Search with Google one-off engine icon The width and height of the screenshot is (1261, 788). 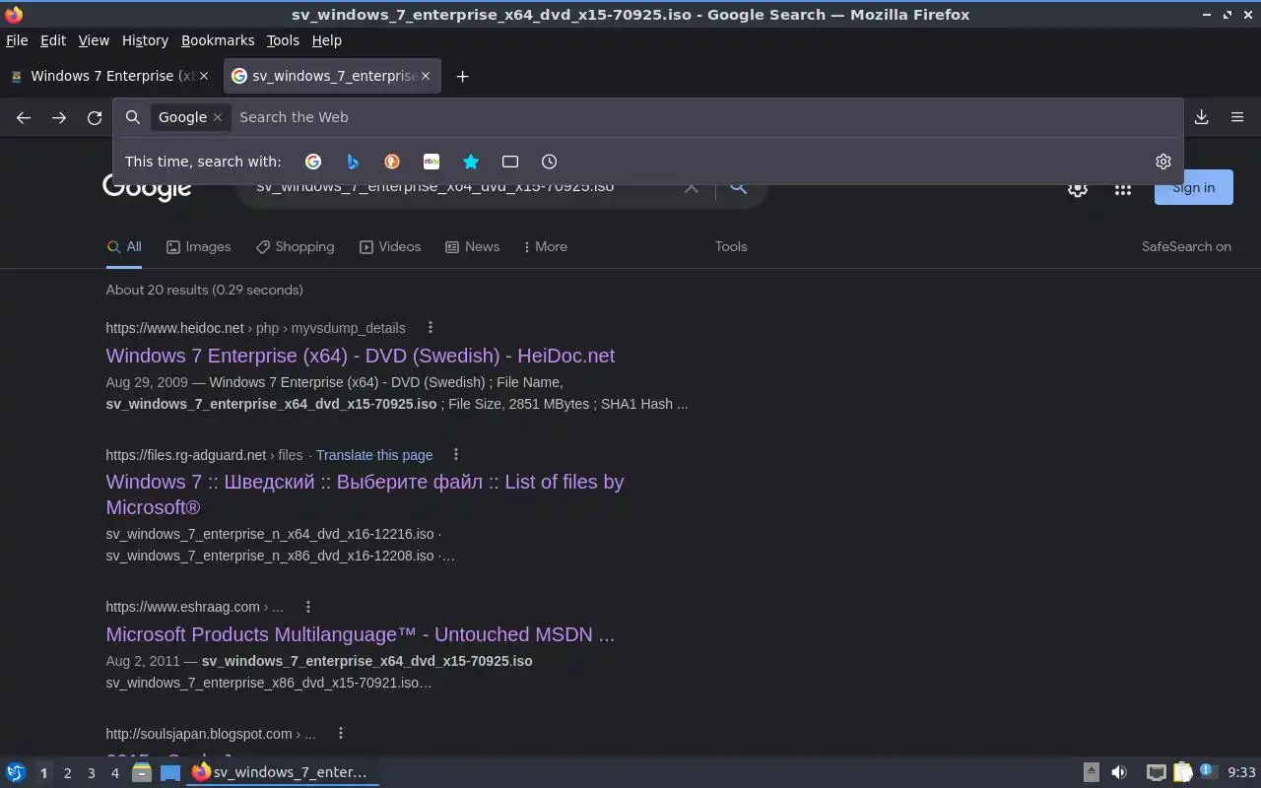pyautogui.click(x=313, y=162)
